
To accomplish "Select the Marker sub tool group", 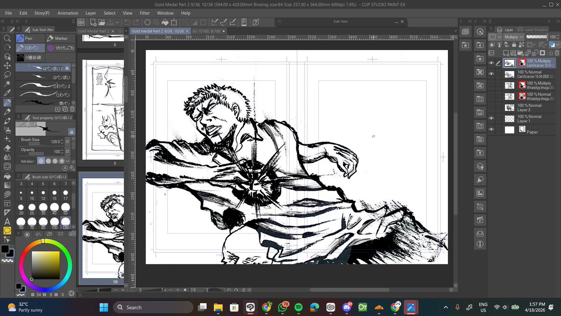I will pos(59,38).
